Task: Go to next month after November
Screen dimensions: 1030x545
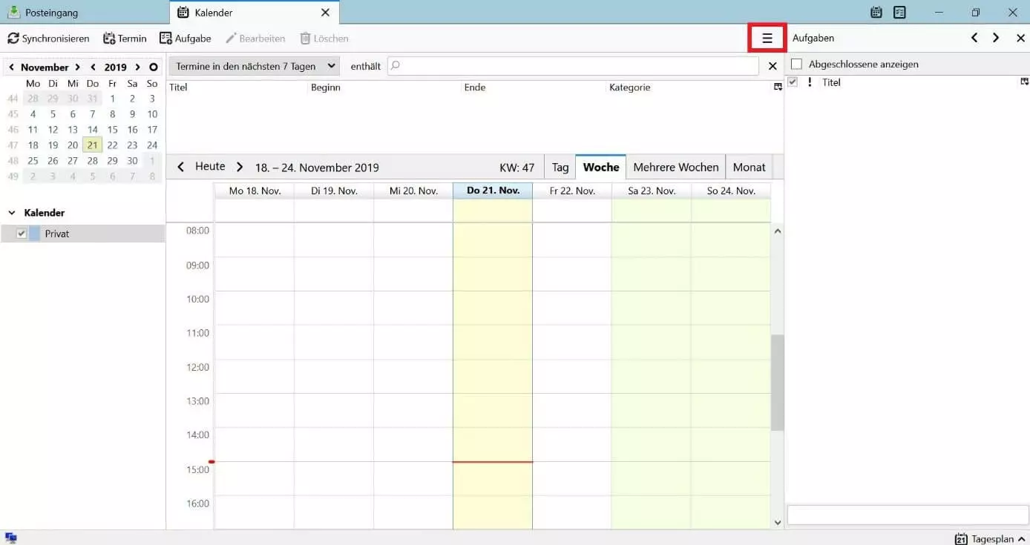Action: pyautogui.click(x=77, y=67)
